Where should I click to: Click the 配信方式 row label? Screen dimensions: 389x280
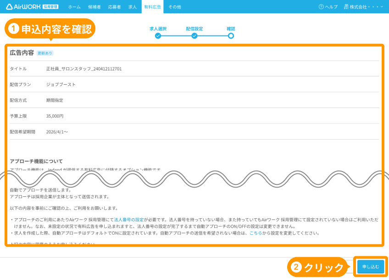click(x=18, y=100)
